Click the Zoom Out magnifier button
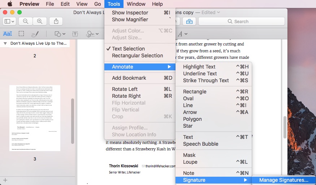Screen dimensions: 316x185 26,21
